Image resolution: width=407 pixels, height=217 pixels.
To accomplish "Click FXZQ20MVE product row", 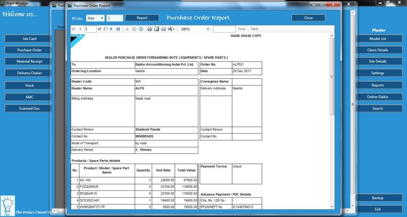I will pyautogui.click(x=134, y=187).
